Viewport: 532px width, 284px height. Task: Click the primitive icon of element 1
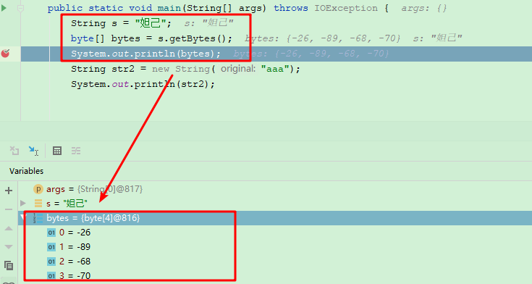(51, 247)
